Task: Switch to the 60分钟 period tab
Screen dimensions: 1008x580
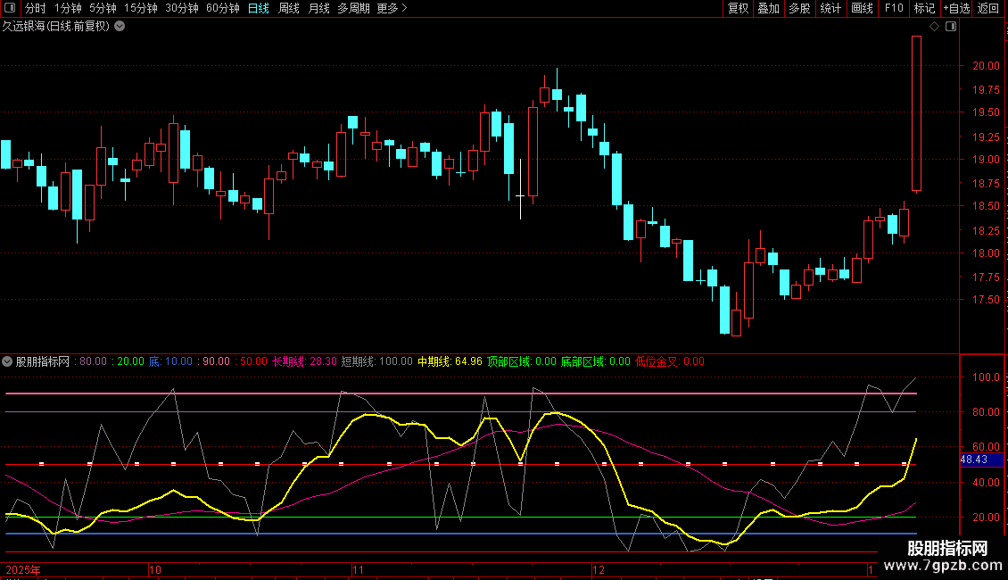Action: click(222, 8)
